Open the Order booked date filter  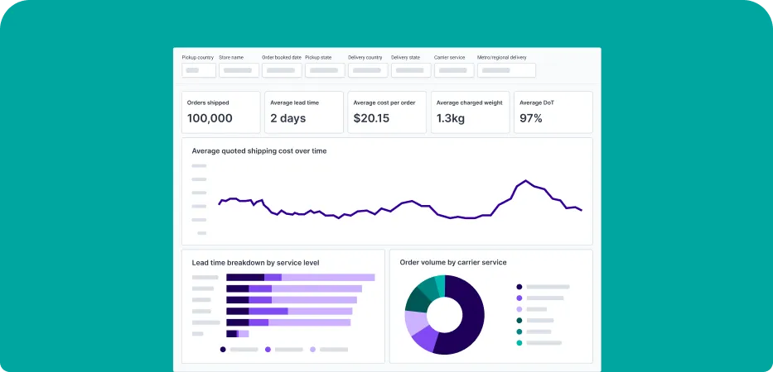tap(282, 70)
